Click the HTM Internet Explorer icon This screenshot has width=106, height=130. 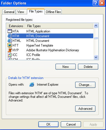10,36
